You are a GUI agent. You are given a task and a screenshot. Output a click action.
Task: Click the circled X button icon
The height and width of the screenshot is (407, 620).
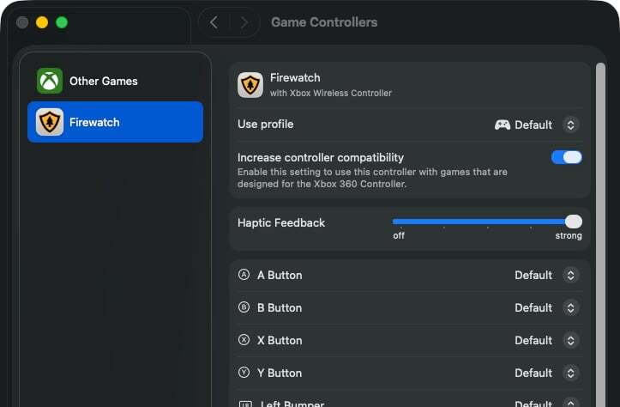pyautogui.click(x=244, y=340)
